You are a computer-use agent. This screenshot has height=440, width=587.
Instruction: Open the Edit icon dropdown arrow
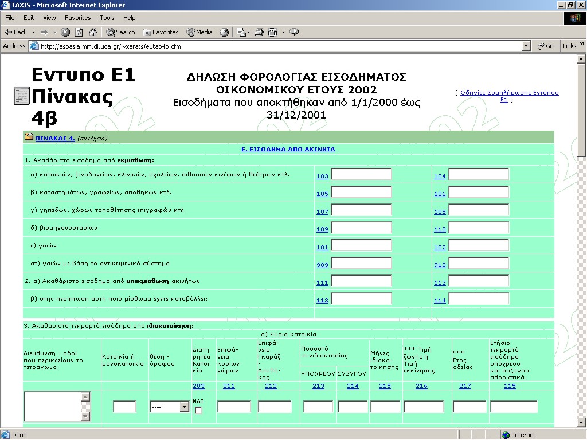point(283,32)
